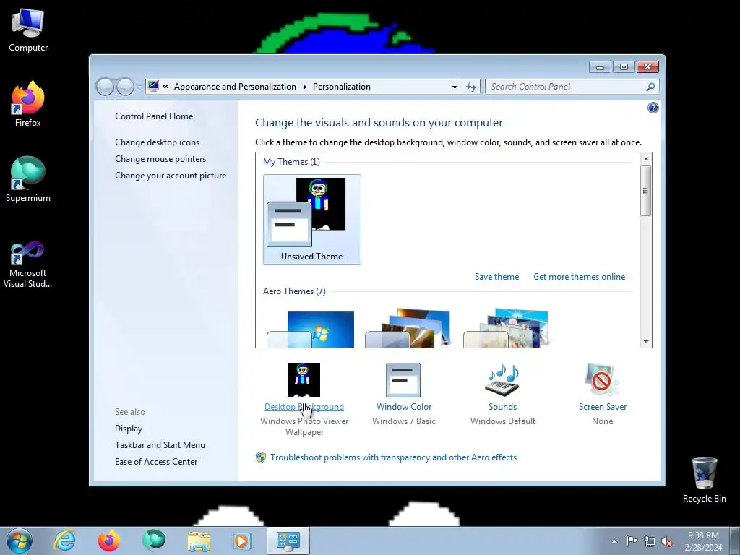This screenshot has height=555, width=740.
Task: Go to Control Panel Home
Action: point(154,116)
